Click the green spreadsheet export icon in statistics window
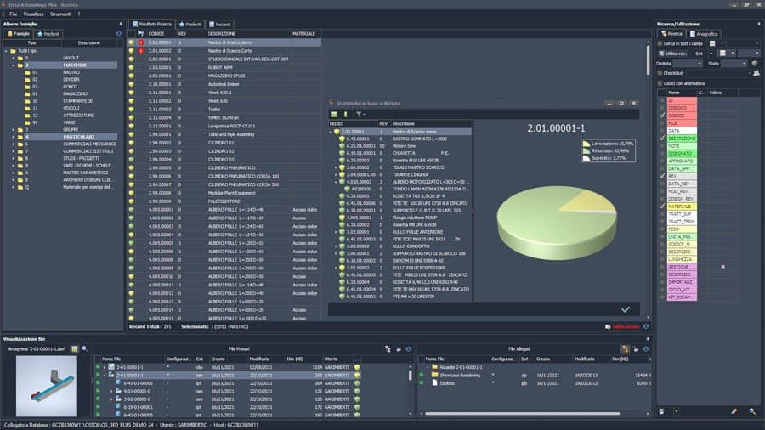This screenshot has height=430, width=765. pos(334,115)
